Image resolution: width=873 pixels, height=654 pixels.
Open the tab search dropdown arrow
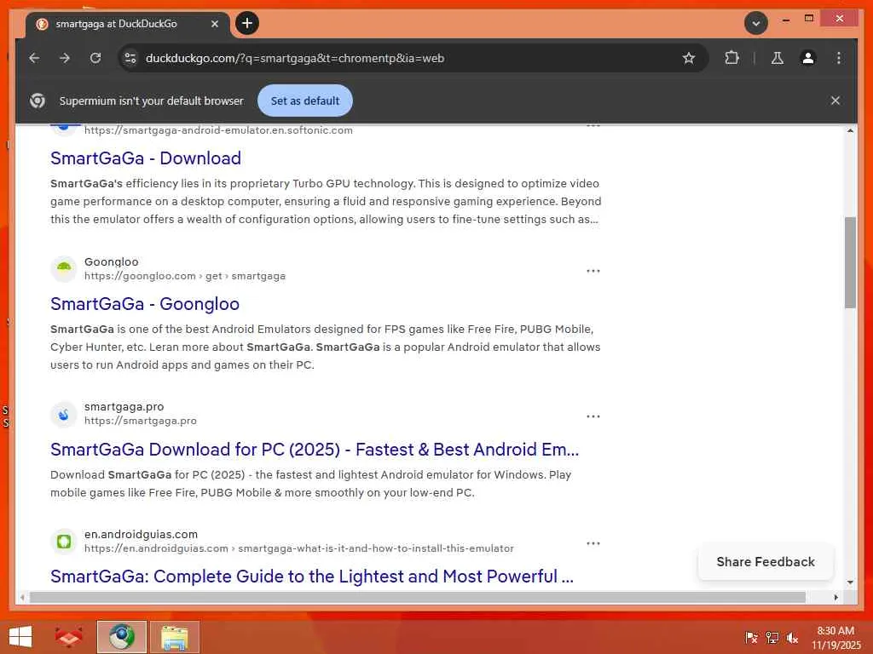(x=756, y=23)
